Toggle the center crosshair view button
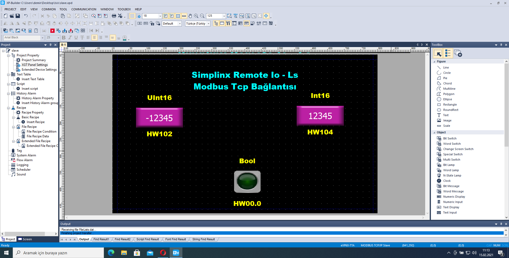Screen dimensions: 509x258 (266, 16)
